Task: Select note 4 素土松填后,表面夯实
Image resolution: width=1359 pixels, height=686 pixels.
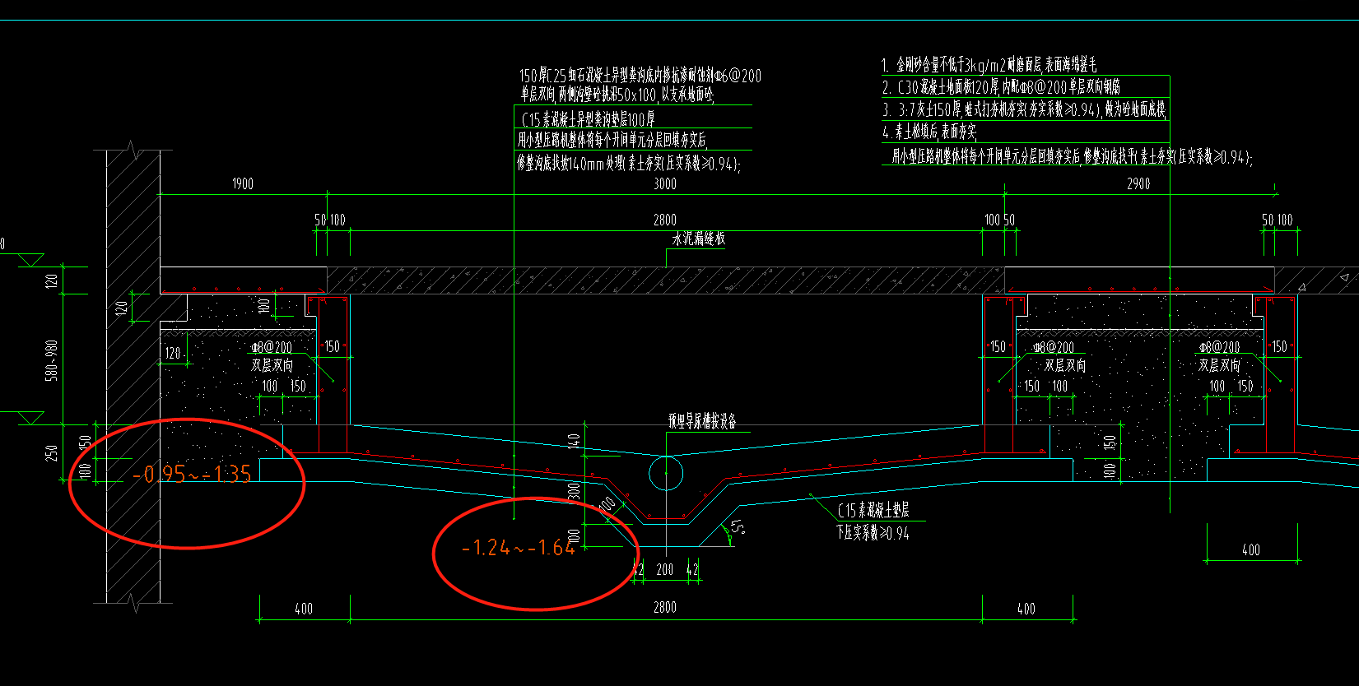Action: (x=929, y=132)
